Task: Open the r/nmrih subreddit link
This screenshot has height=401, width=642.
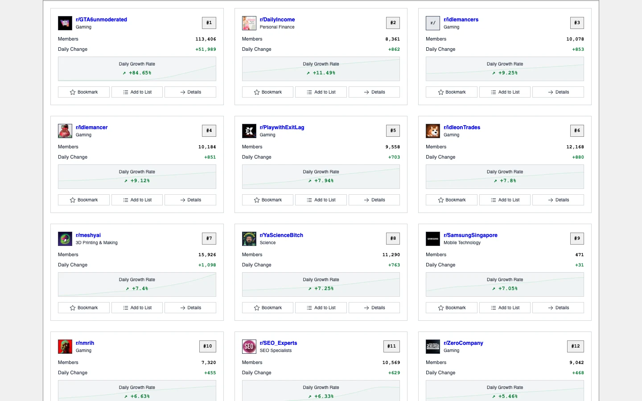Action: pyautogui.click(x=85, y=343)
